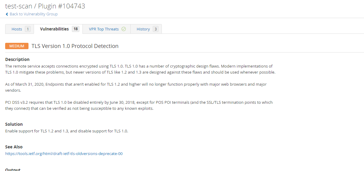Click the VPR Top Threats checkmark icon
This screenshot has height=171, width=364.
point(124,29)
